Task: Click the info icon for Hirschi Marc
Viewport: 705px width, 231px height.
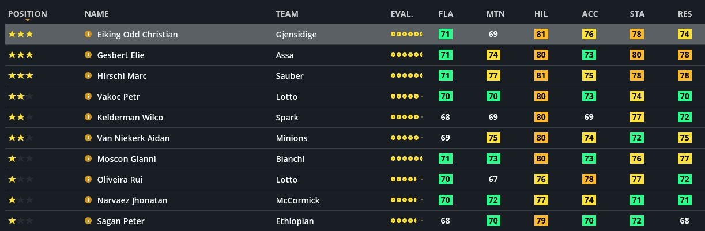Action: (x=88, y=76)
